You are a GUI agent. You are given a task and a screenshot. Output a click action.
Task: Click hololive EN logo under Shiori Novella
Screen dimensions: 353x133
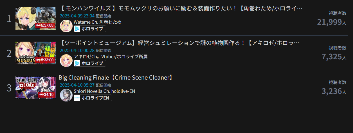pos(77,98)
